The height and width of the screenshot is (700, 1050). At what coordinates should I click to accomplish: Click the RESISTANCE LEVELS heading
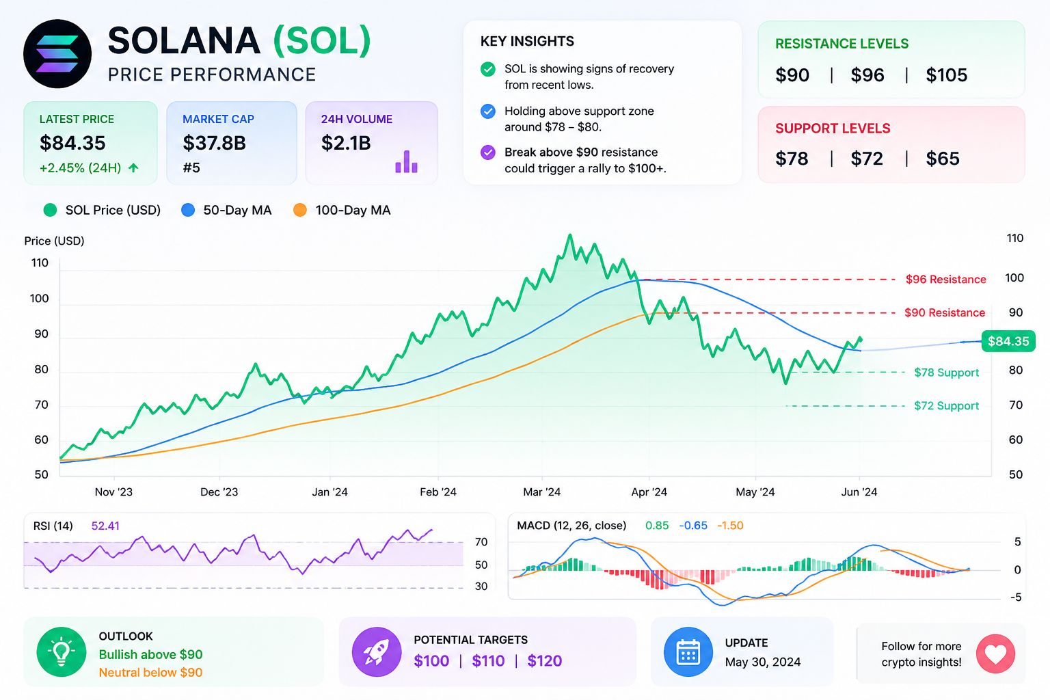point(842,44)
